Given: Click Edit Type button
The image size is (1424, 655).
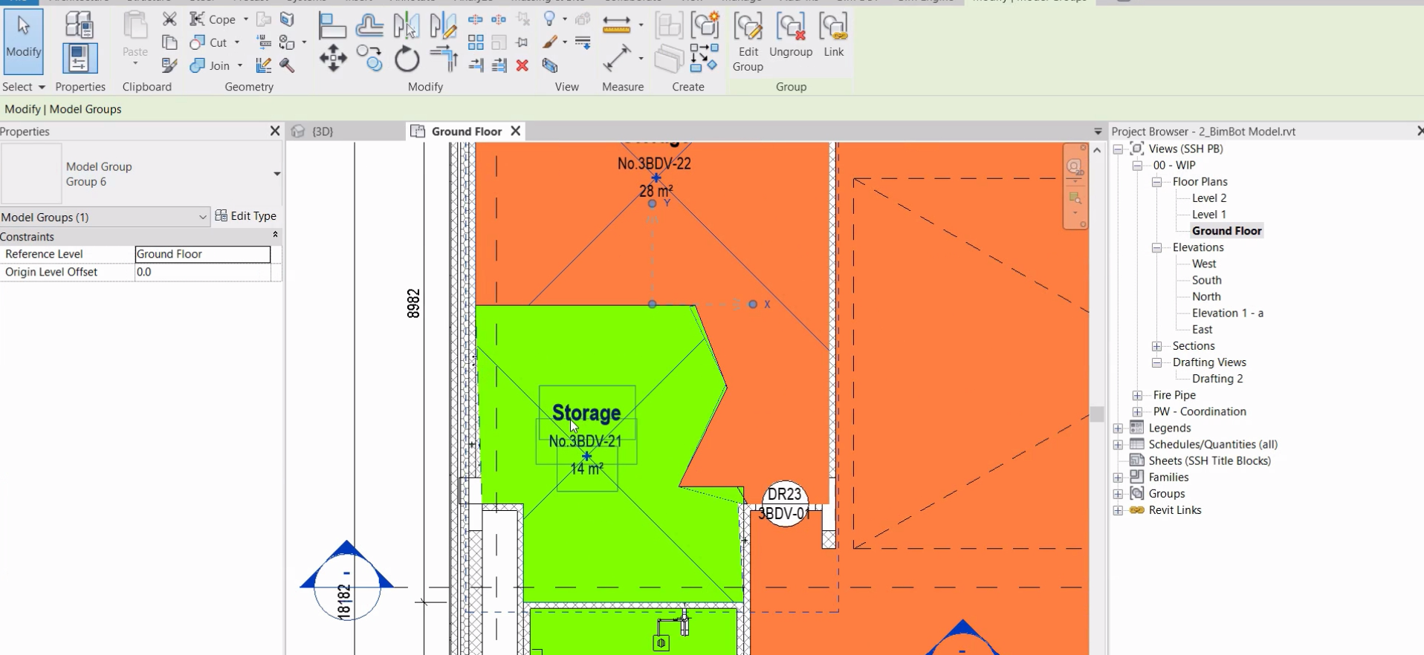Looking at the screenshot, I should click(246, 216).
